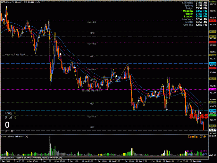Screen dimensions: 217x163
Task: Select the Daily R1 line label
Action: pos(92,70)
